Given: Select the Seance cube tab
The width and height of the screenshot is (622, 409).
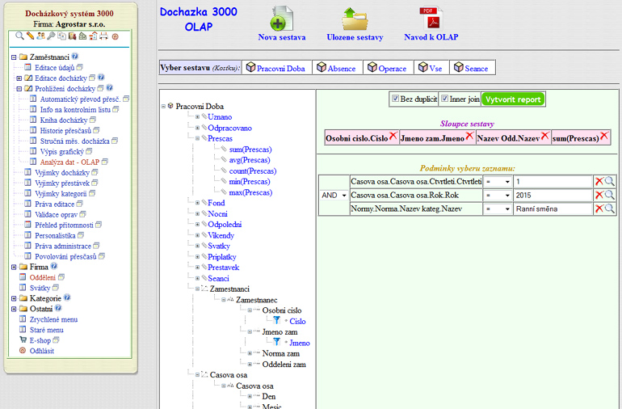Looking at the screenshot, I should click(x=472, y=68).
